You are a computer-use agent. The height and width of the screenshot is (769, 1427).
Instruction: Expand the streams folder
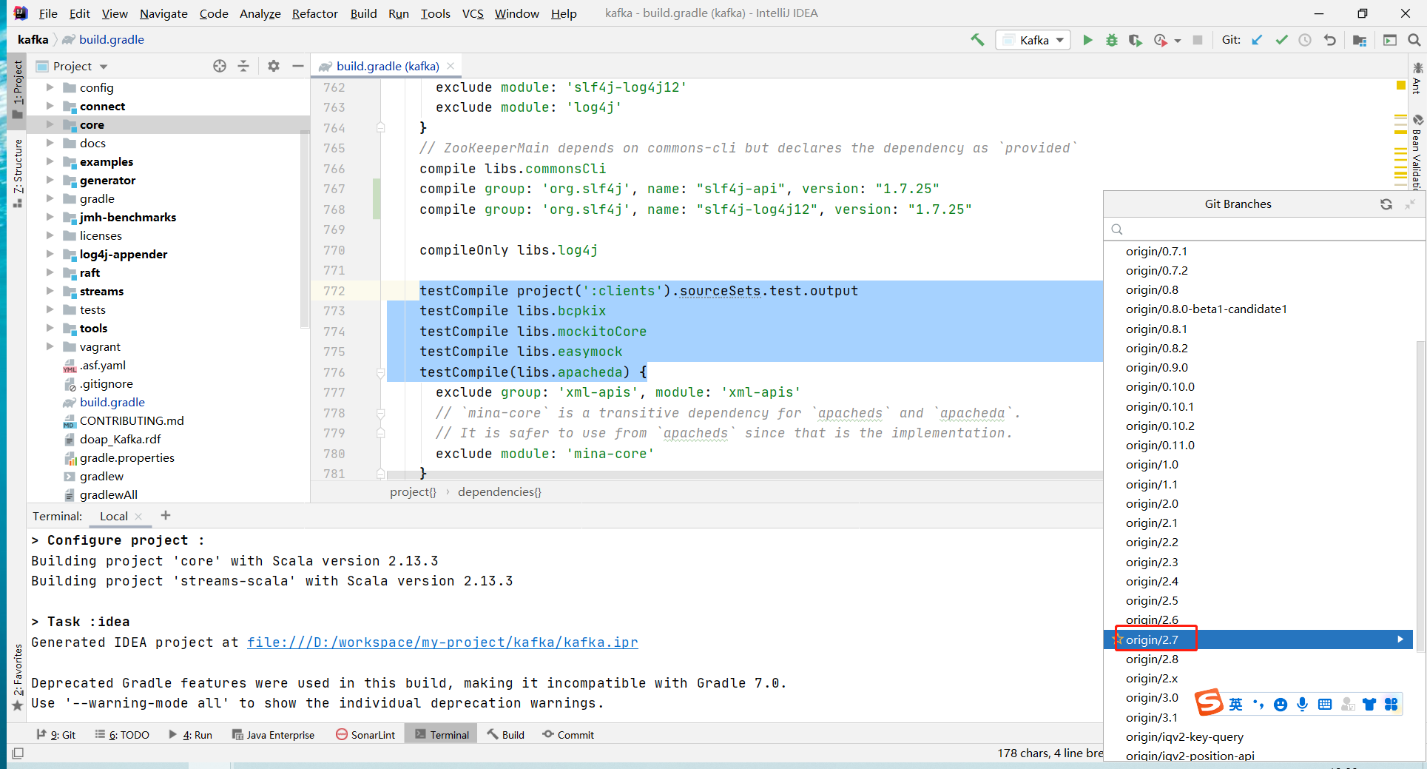tap(50, 291)
